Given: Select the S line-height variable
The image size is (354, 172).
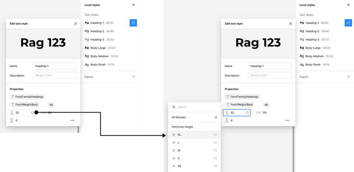Looking at the screenshot, I should coord(194,158).
